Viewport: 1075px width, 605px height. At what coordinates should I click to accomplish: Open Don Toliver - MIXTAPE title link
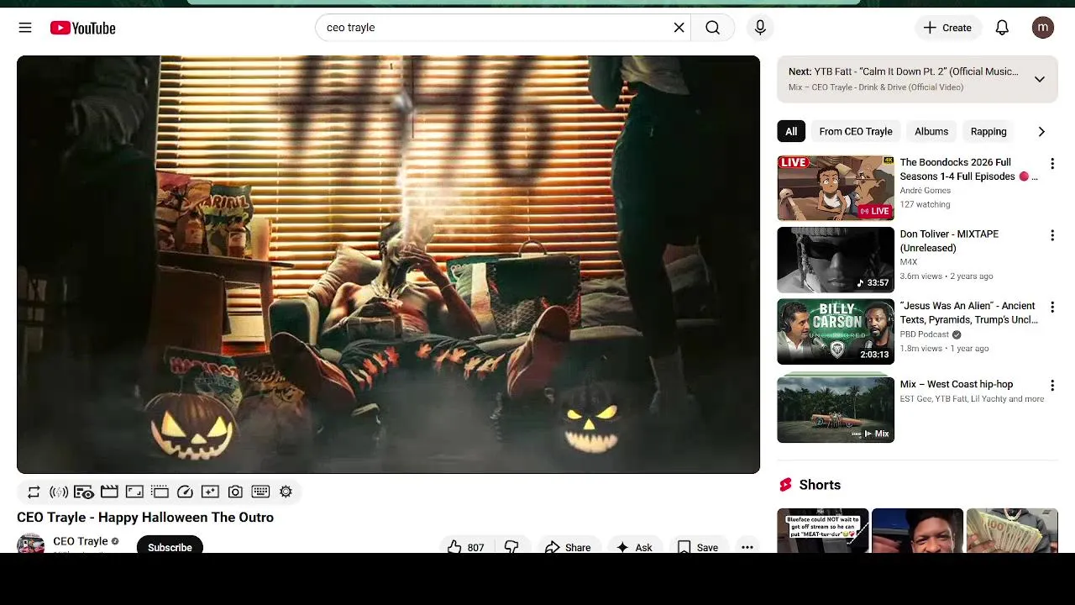tap(949, 240)
